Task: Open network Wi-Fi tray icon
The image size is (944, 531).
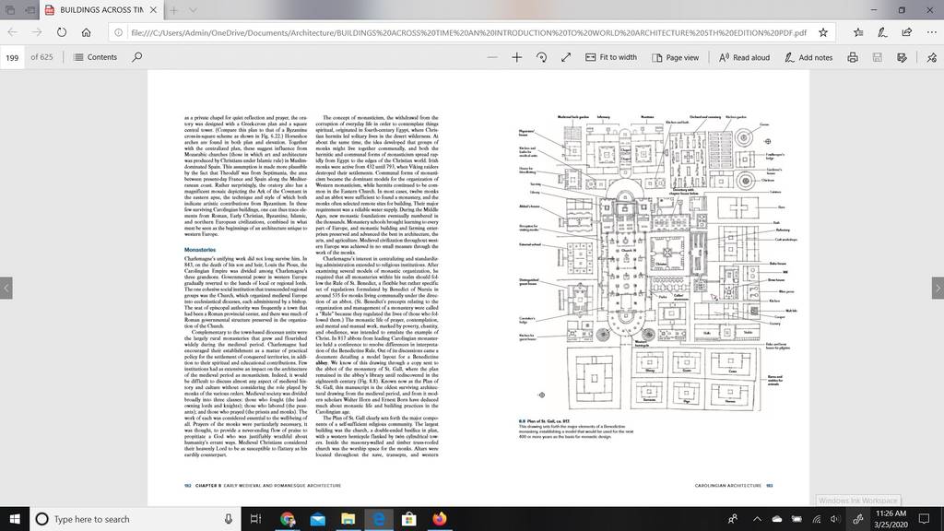Action: tap(817, 519)
